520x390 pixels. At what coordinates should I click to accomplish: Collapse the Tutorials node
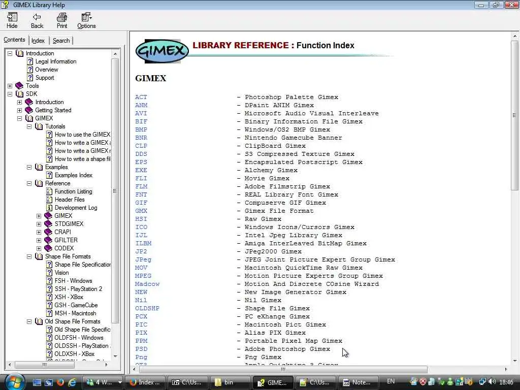[29, 126]
